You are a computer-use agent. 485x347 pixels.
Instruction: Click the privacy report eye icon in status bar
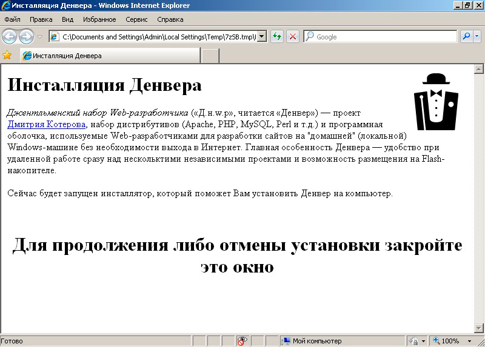pos(242,341)
